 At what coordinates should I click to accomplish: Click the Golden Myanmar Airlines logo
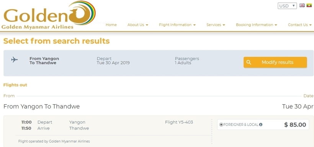click(49, 15)
